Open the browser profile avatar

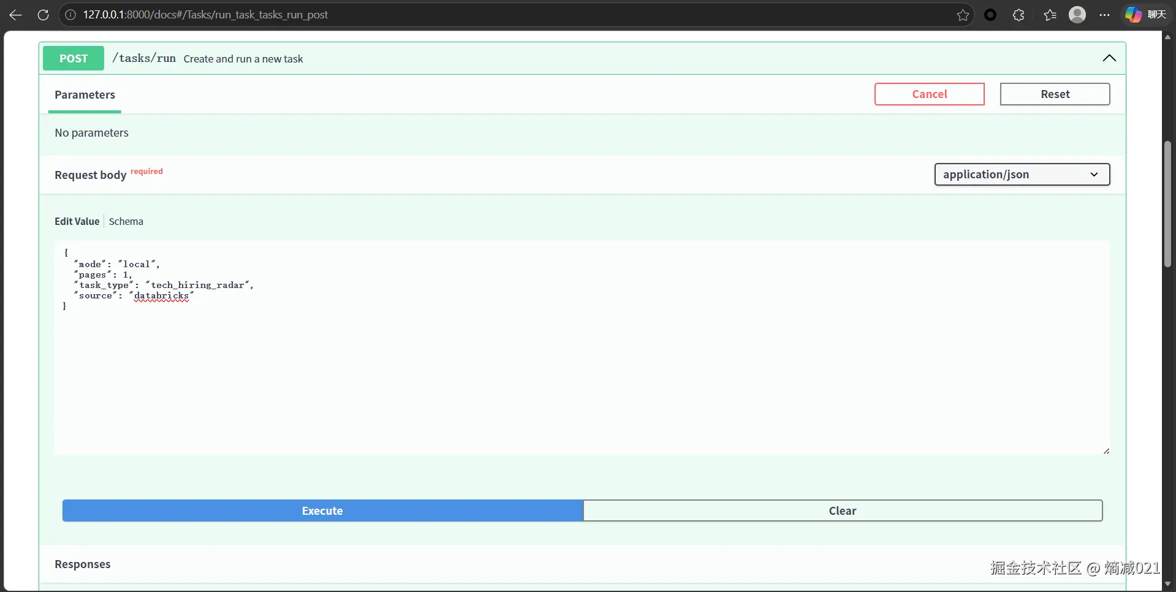1078,15
